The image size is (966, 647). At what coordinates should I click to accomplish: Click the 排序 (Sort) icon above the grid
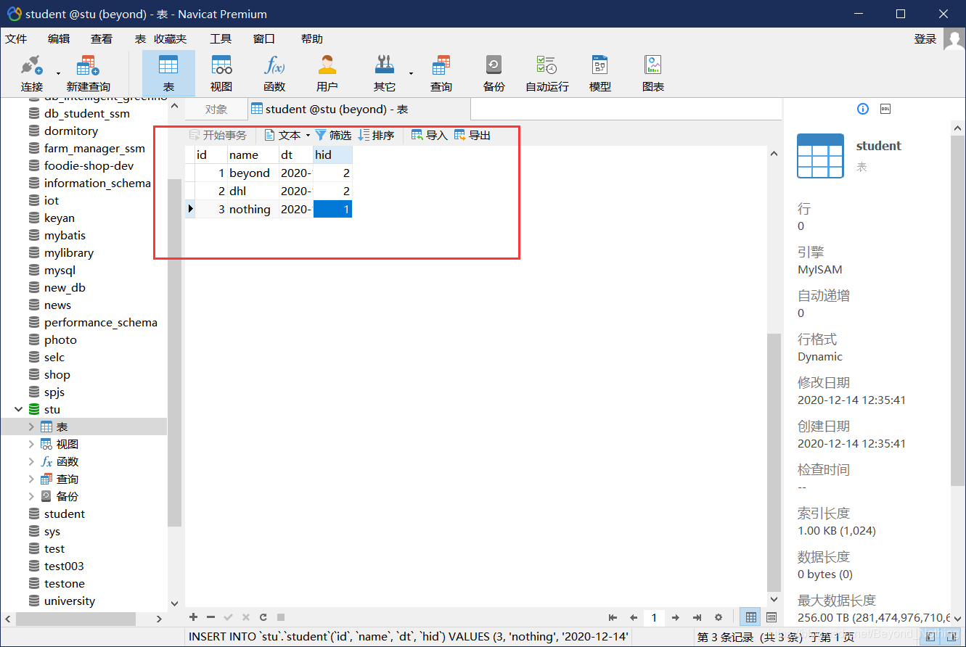click(375, 134)
